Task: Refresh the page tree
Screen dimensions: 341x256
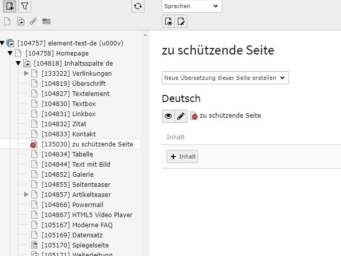Action: pyautogui.click(x=137, y=7)
